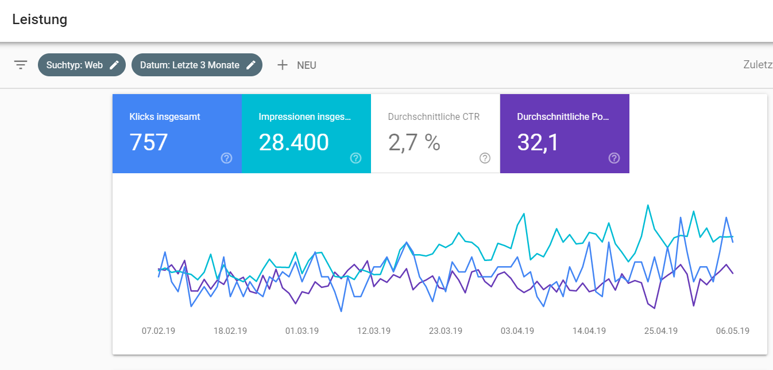Click the help icon on Impressionen card

(355, 158)
